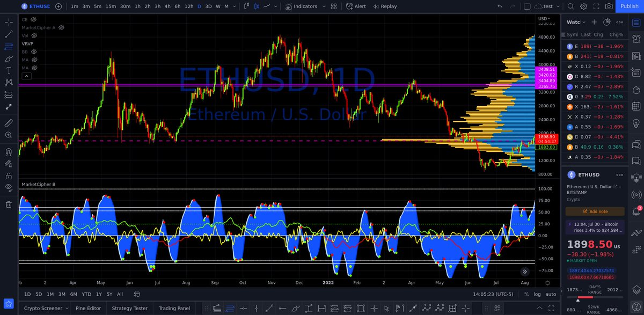Open chart settings gear icon
Screen dimensions: 644x315
coord(583,6)
